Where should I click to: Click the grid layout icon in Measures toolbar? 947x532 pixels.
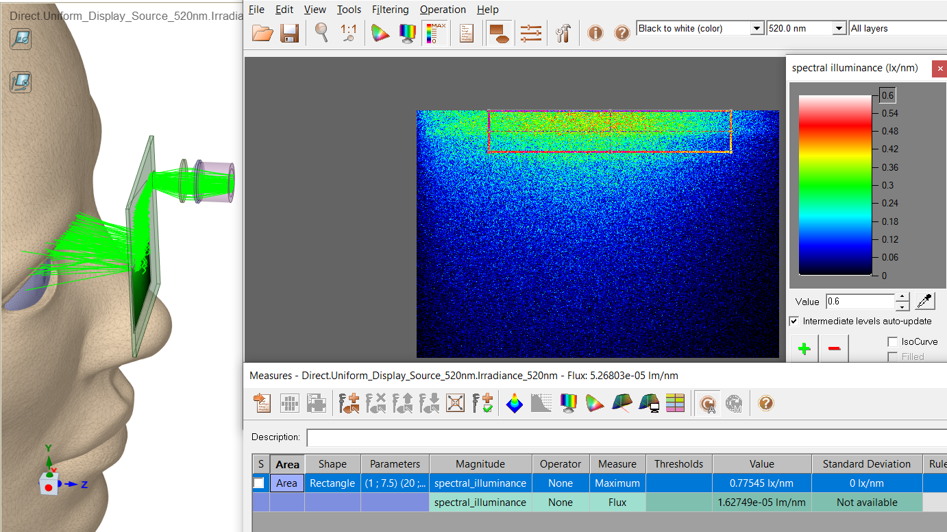click(x=289, y=403)
